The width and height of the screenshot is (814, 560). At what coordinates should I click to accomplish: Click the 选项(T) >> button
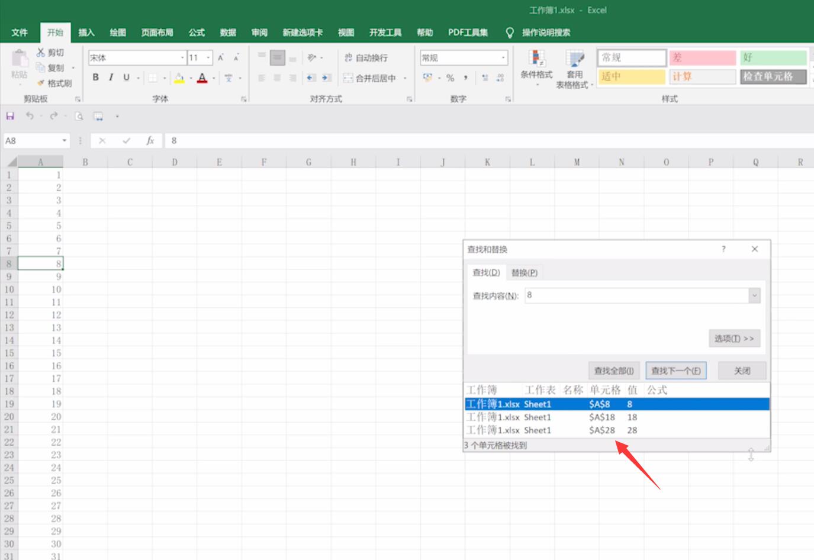[x=734, y=339]
